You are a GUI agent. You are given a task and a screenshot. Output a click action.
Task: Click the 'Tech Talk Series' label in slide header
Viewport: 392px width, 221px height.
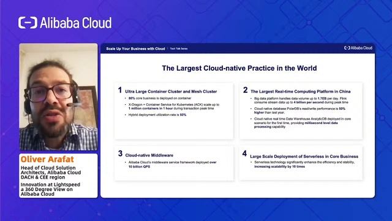(x=179, y=48)
